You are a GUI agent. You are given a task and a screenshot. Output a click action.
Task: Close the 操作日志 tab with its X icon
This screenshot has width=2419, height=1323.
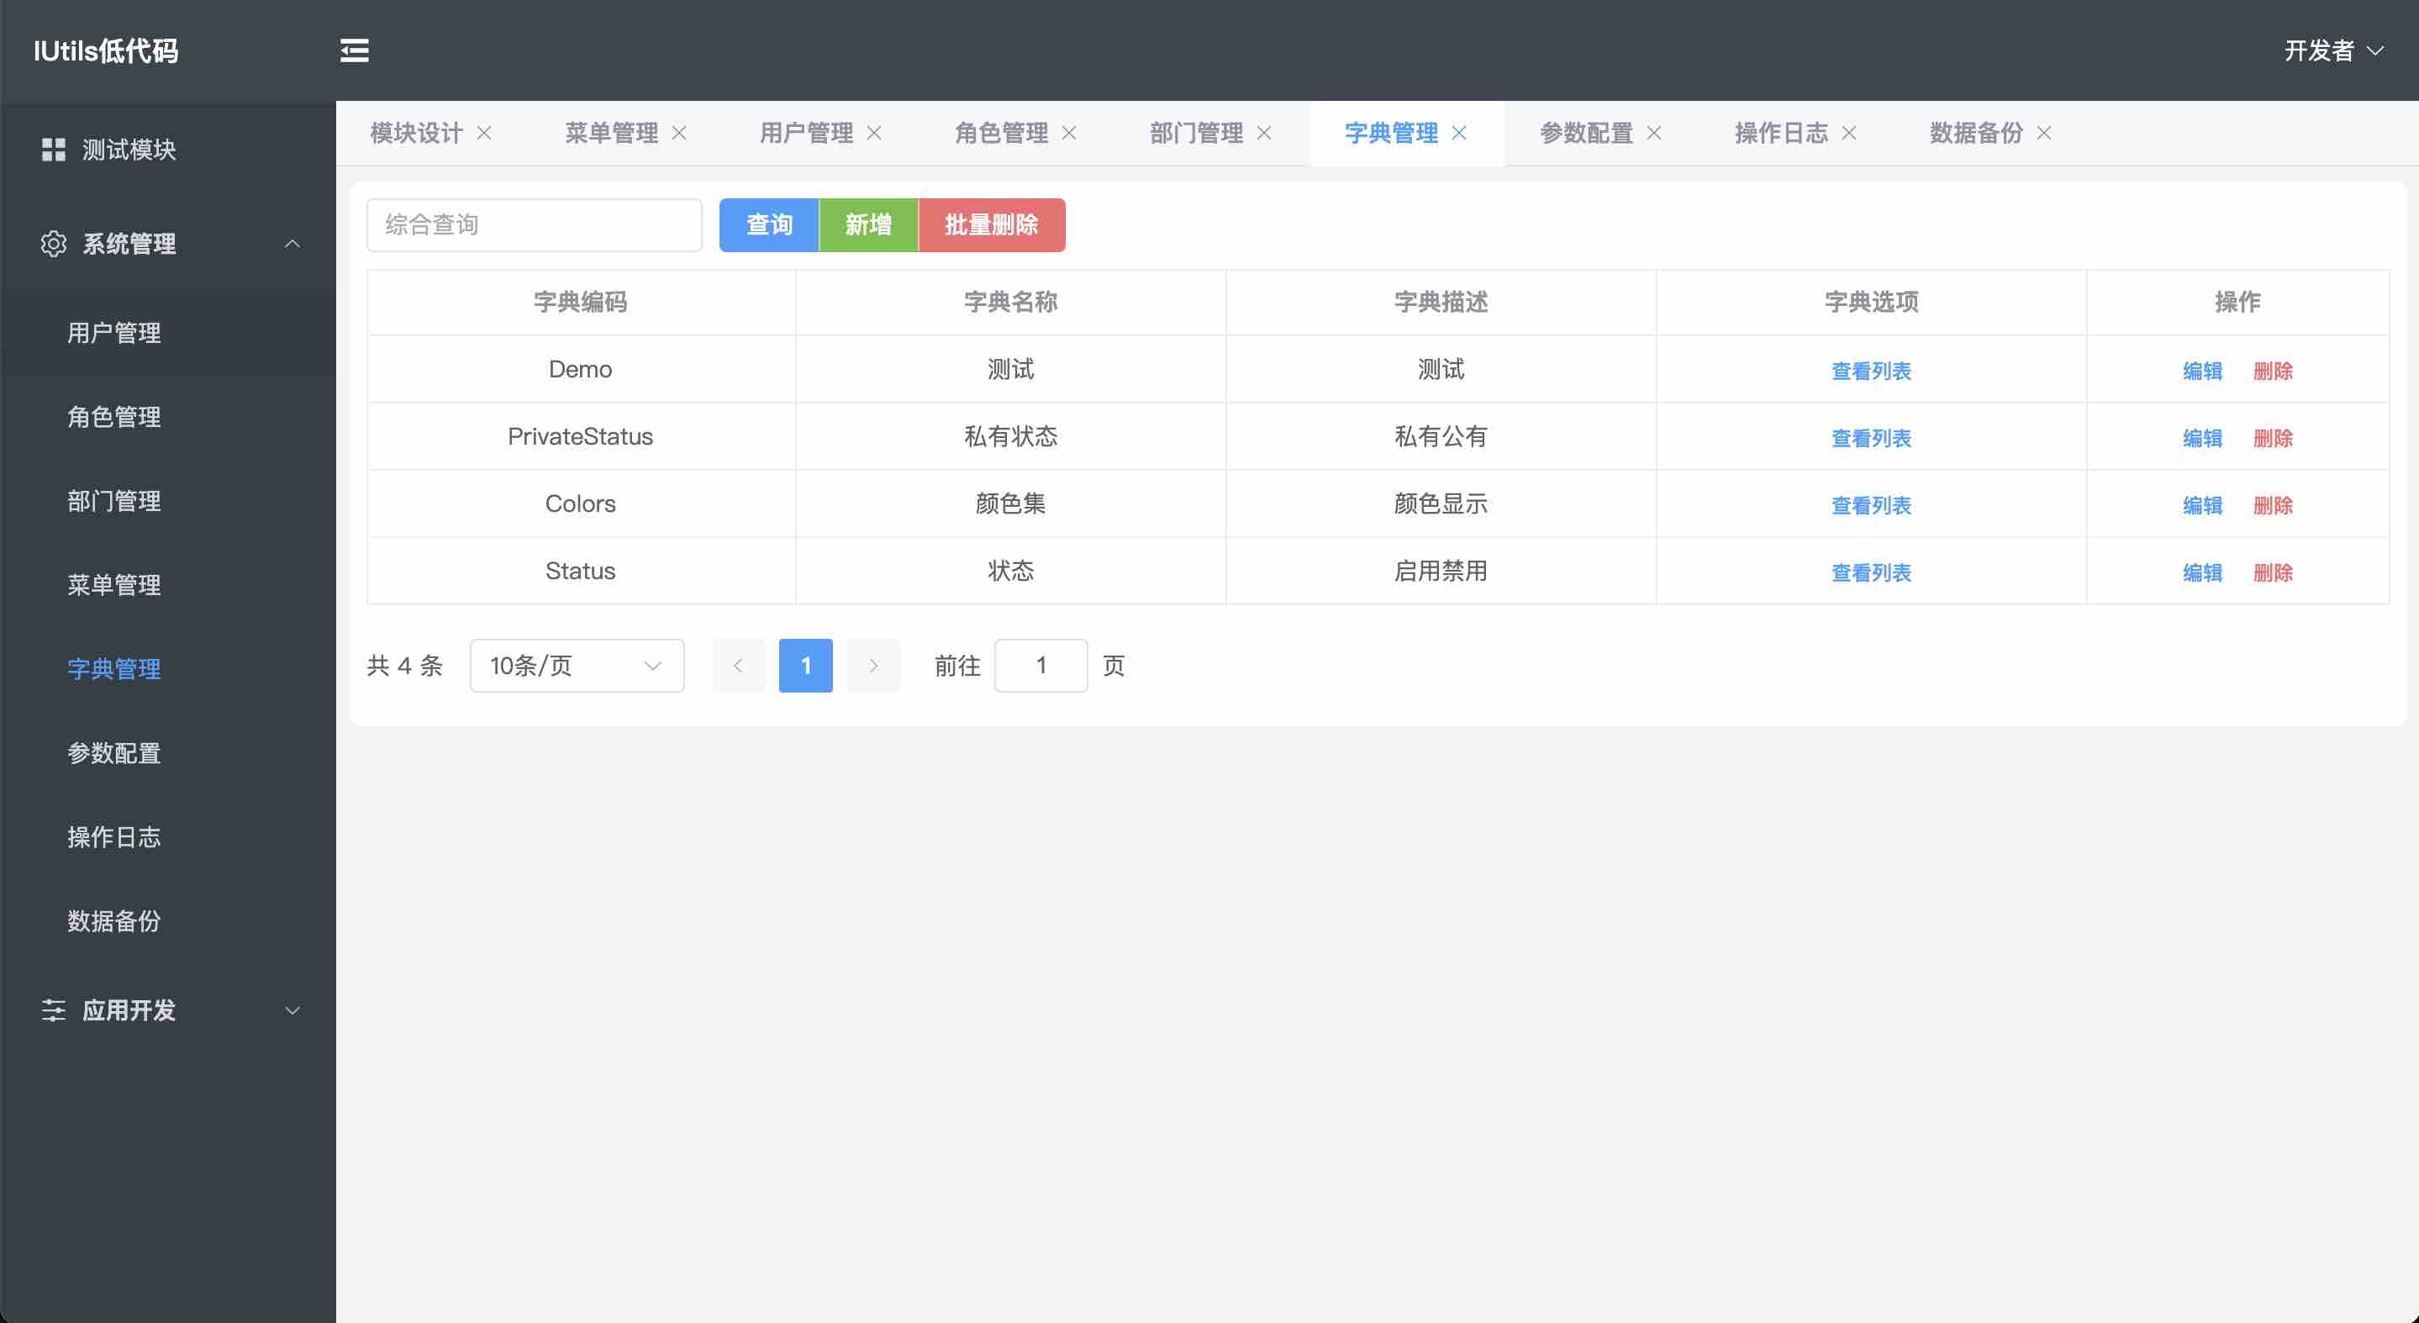[1848, 133]
